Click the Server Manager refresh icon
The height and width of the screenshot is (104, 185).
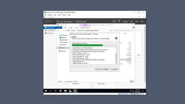coord(114,21)
